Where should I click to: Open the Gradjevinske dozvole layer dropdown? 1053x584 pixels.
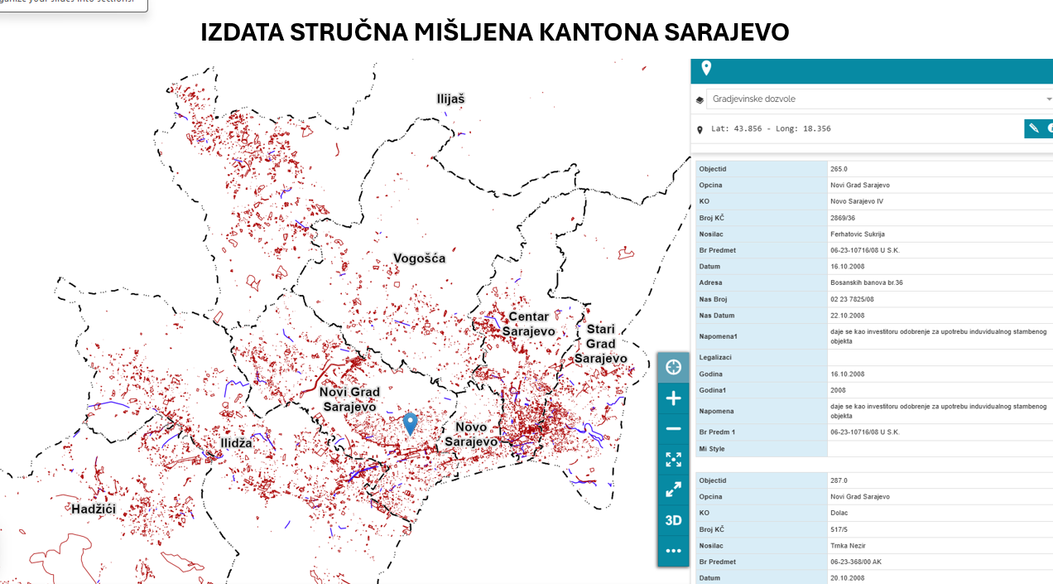877,99
